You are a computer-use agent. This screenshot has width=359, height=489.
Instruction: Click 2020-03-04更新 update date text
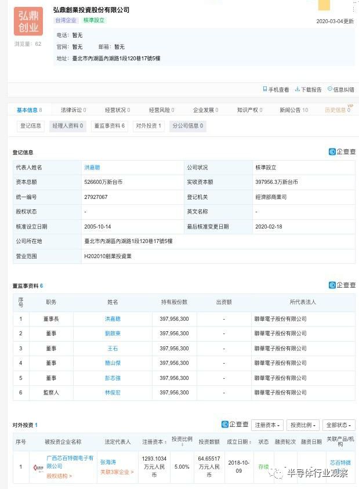[x=335, y=21]
